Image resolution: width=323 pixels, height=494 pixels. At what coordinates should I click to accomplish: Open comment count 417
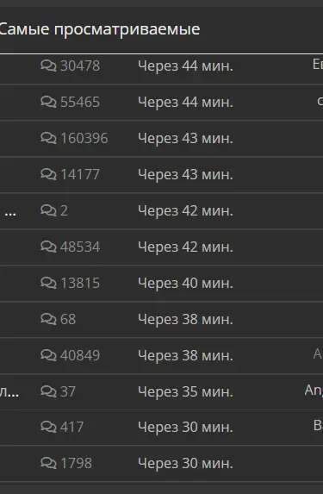(x=71, y=428)
